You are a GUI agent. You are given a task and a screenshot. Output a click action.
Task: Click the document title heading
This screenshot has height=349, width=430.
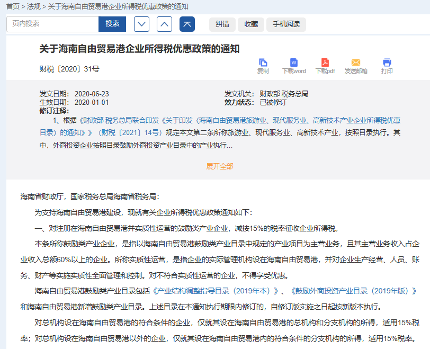pos(140,49)
